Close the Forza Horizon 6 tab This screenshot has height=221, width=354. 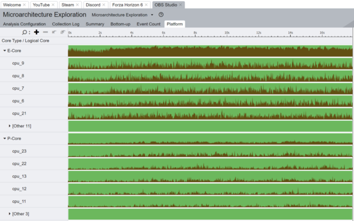point(146,5)
